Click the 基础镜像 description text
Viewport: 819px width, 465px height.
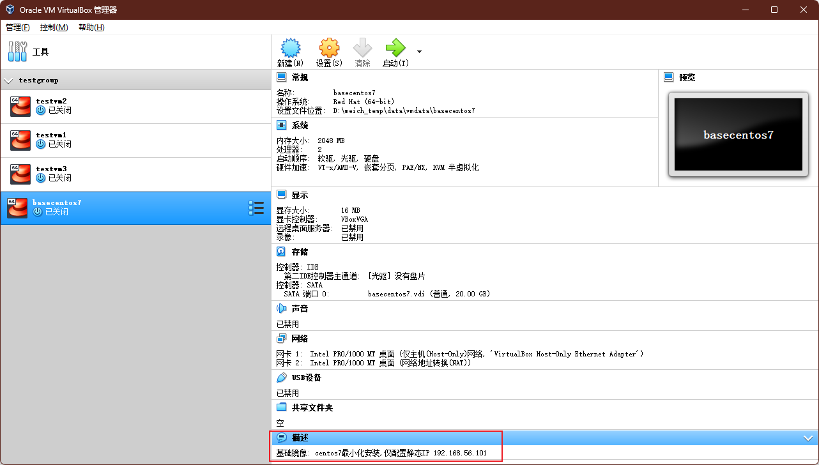[x=381, y=453]
